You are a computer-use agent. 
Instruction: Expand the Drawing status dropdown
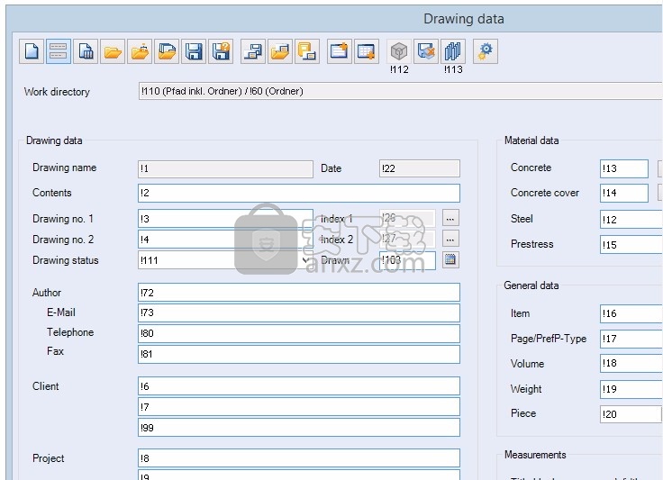click(x=305, y=260)
